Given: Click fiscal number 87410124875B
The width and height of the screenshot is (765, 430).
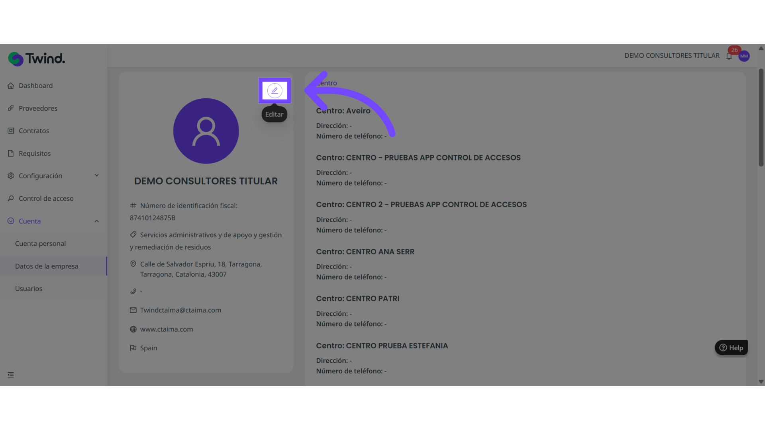Looking at the screenshot, I should pos(153,218).
